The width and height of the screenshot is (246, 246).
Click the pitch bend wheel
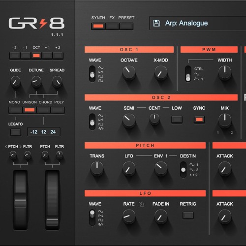coord(20,200)
